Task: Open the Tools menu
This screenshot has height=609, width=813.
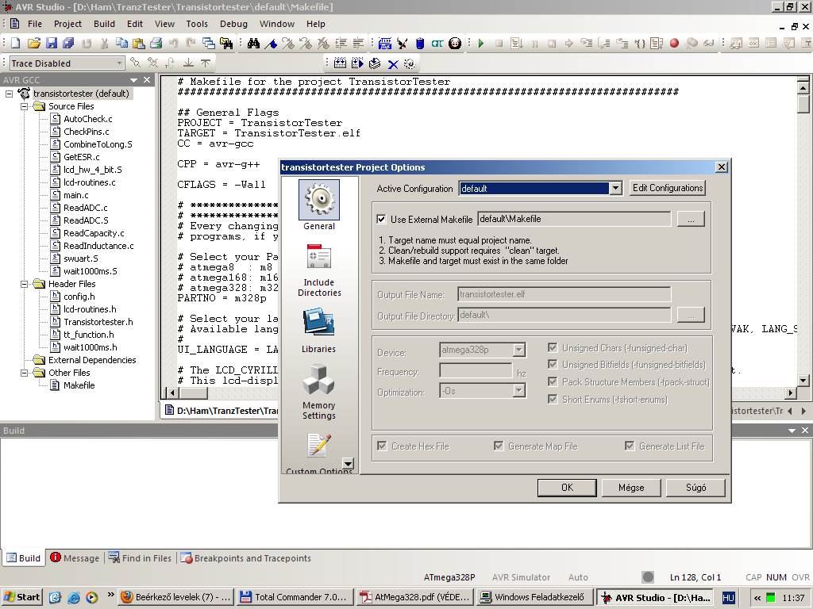Action: click(x=197, y=24)
